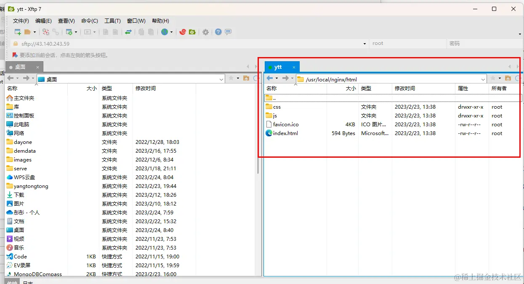The width and height of the screenshot is (524, 284).
Task: Click the green-blue transfer arrows icon
Action: (128, 32)
